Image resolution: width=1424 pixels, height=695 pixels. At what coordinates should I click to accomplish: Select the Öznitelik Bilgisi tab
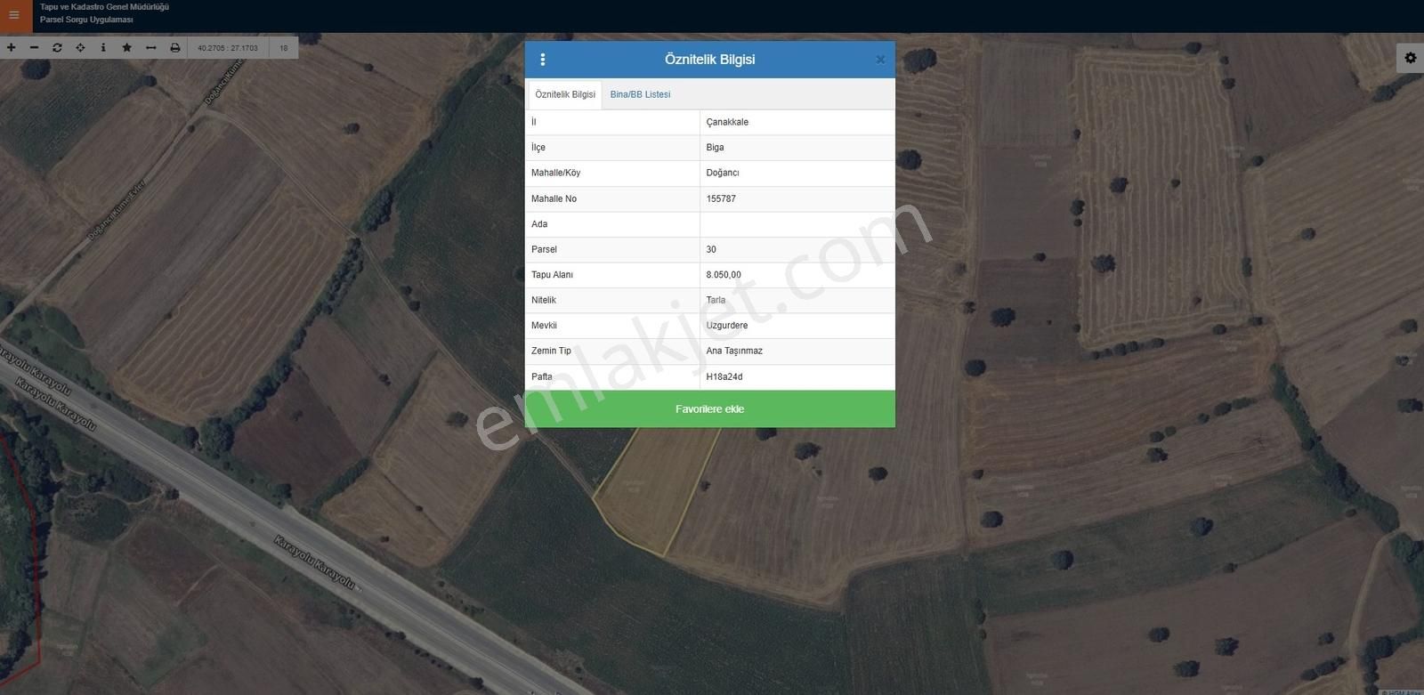[x=565, y=94]
